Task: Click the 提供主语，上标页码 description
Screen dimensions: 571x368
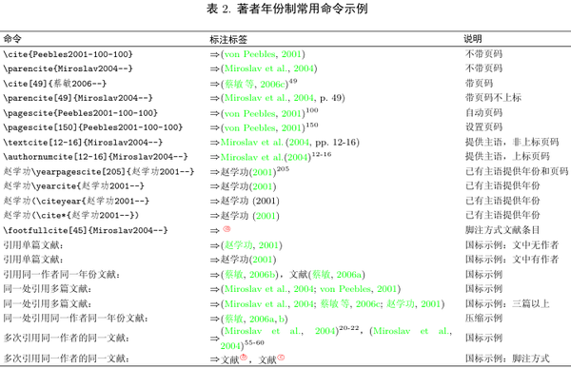Action: (x=507, y=156)
